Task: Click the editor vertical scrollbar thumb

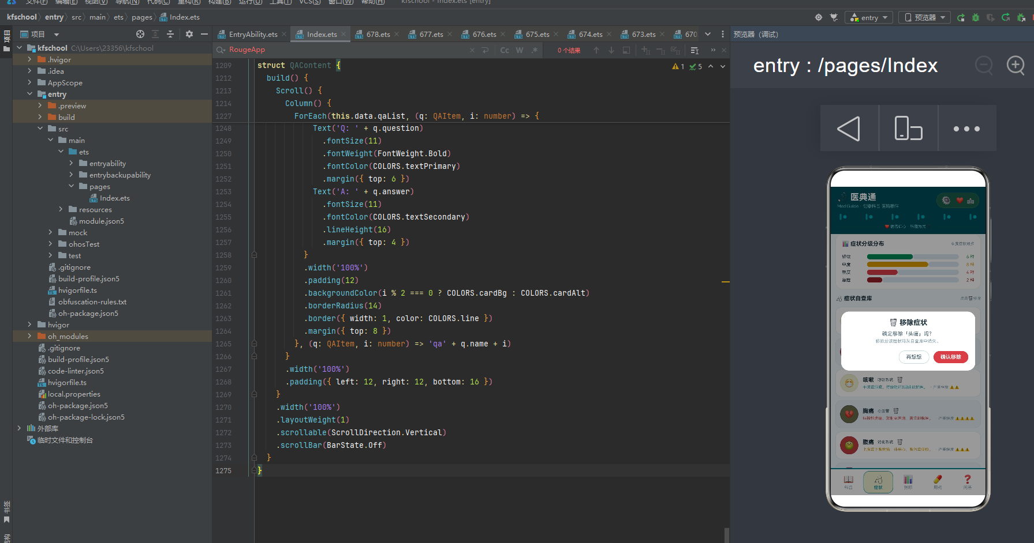Action: (726, 535)
